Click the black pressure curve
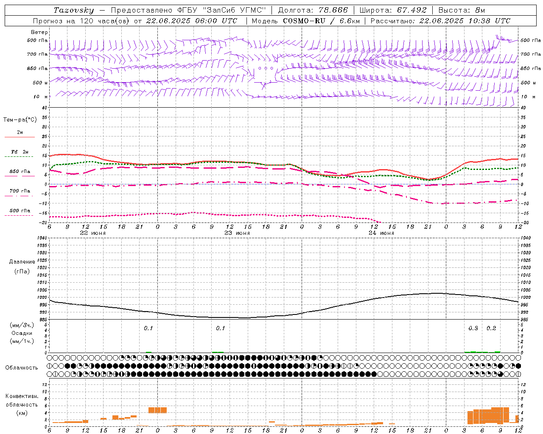This screenshot has height=434, width=543. [x=284, y=315]
